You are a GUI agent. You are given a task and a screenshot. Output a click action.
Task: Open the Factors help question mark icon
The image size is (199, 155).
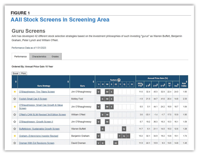click(119, 80)
